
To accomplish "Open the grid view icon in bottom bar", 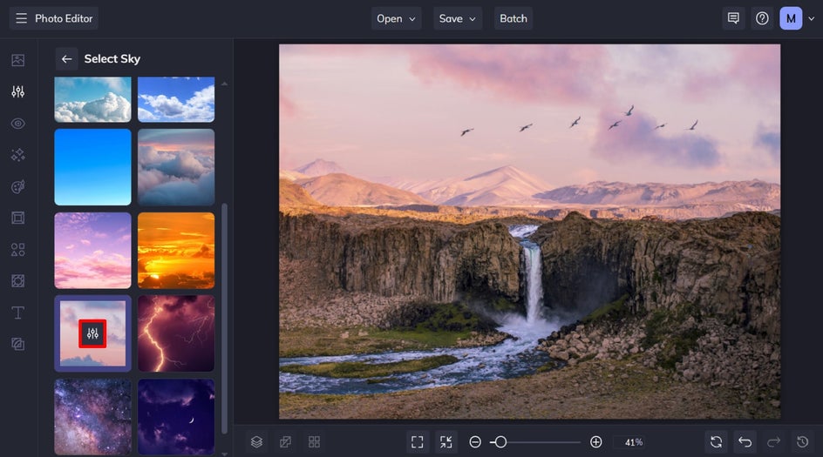I will pos(314,442).
